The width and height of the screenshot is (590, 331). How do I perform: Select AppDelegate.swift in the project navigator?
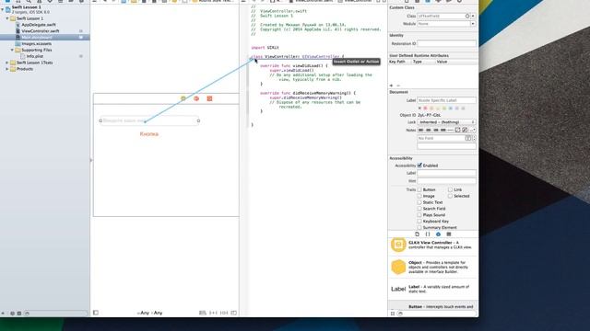[38, 25]
